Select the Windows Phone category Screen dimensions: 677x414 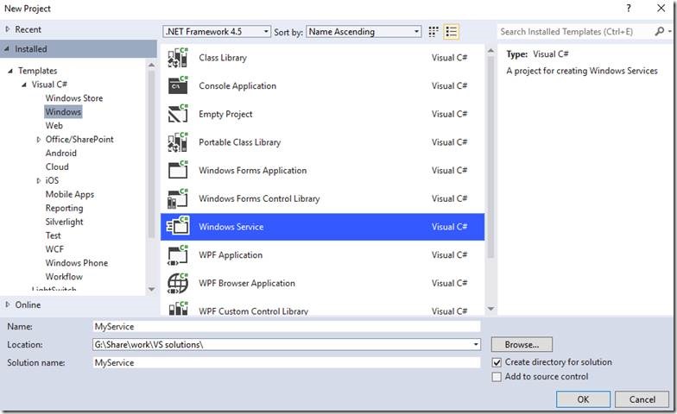76,263
